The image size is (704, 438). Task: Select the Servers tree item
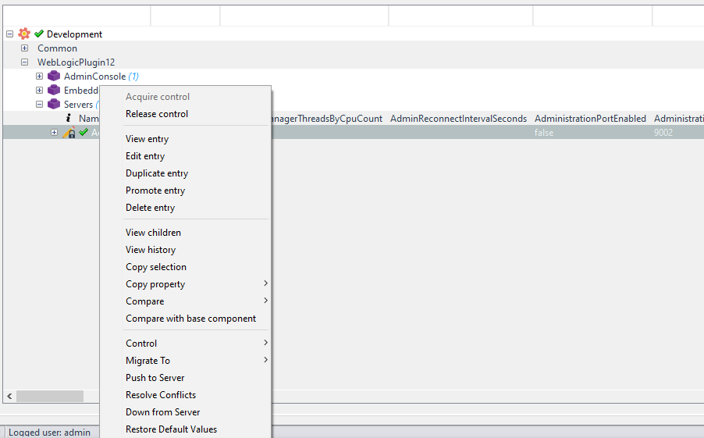coord(78,104)
